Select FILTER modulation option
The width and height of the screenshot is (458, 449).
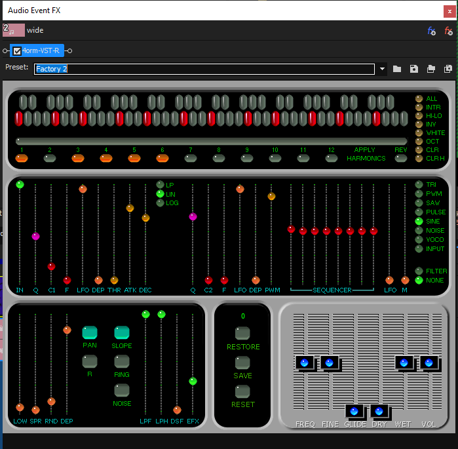[x=419, y=271]
